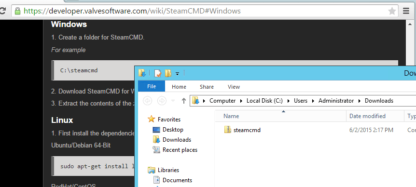Go forward using Explorer's Forward arrow
Viewport: 416px width, 187px height.
(162, 101)
